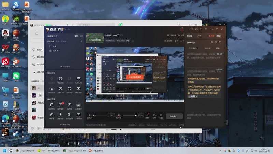Click settings circle icon in 弹幕助手 header
This screenshot has height=154, width=273.
click(x=216, y=42)
